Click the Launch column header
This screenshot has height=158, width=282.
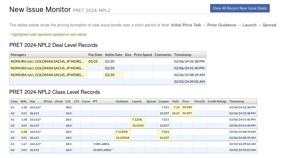pyautogui.click(x=137, y=101)
